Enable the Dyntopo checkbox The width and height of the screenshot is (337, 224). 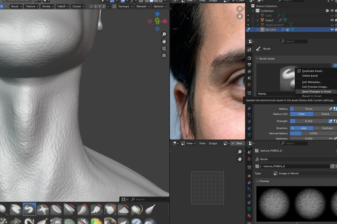pos(114,6)
